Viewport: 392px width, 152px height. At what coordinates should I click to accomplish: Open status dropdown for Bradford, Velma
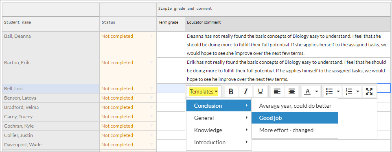pyautogui.click(x=151, y=107)
